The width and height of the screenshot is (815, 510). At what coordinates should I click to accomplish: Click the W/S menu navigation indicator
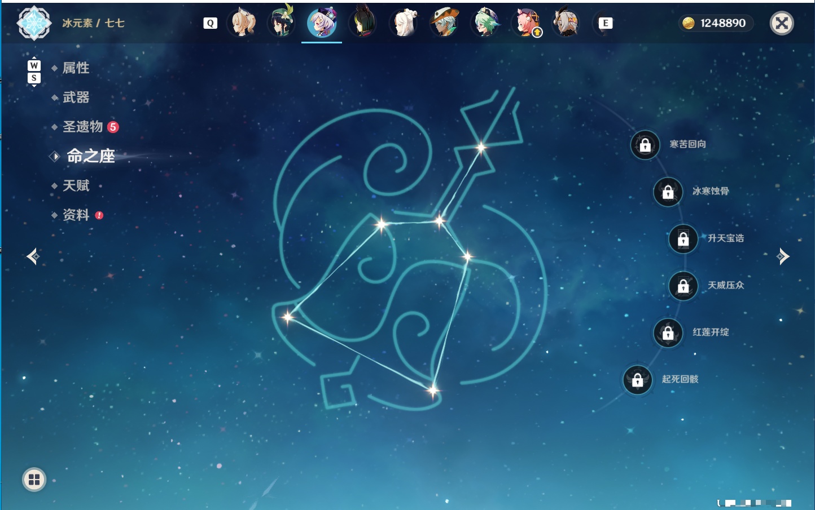34,72
